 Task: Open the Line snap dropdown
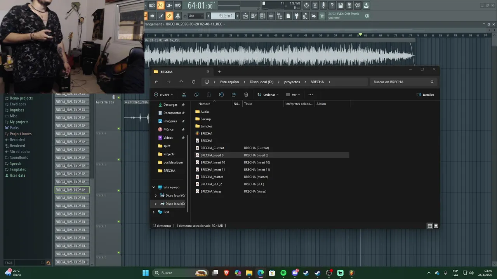point(195,16)
